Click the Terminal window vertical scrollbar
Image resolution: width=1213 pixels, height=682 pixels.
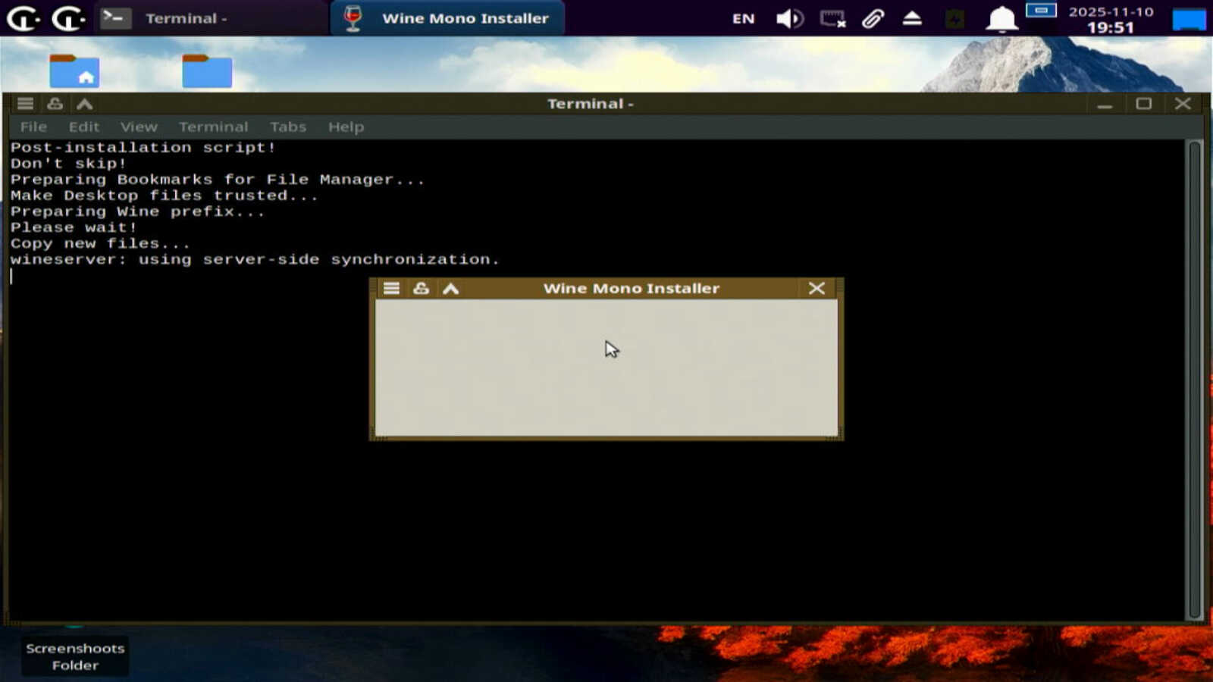[x=1195, y=379]
